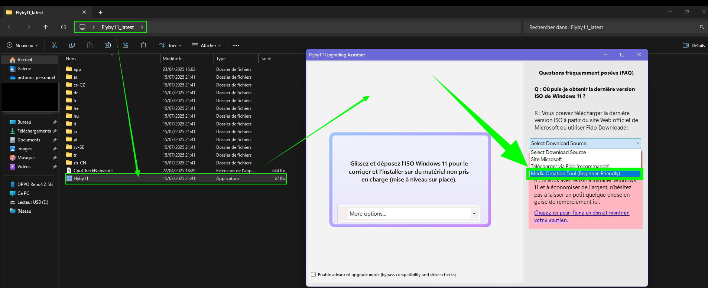The width and height of the screenshot is (708, 288).
Task: Go up one folder with Up arrow
Action: [x=46, y=27]
